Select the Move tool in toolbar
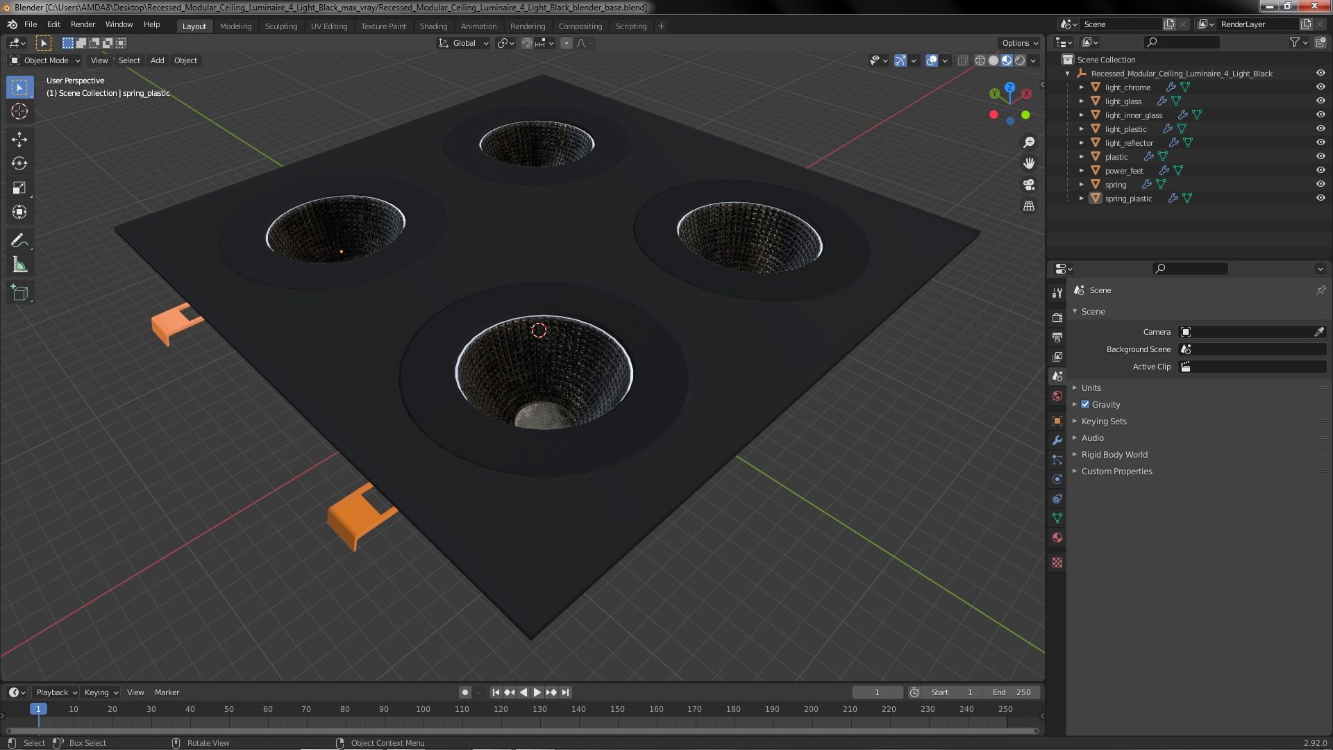1333x750 pixels. pyautogui.click(x=19, y=140)
